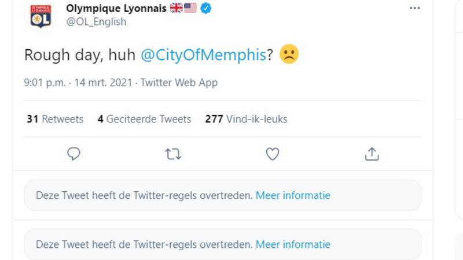Click the sad face emoji in tweet

pyautogui.click(x=289, y=54)
